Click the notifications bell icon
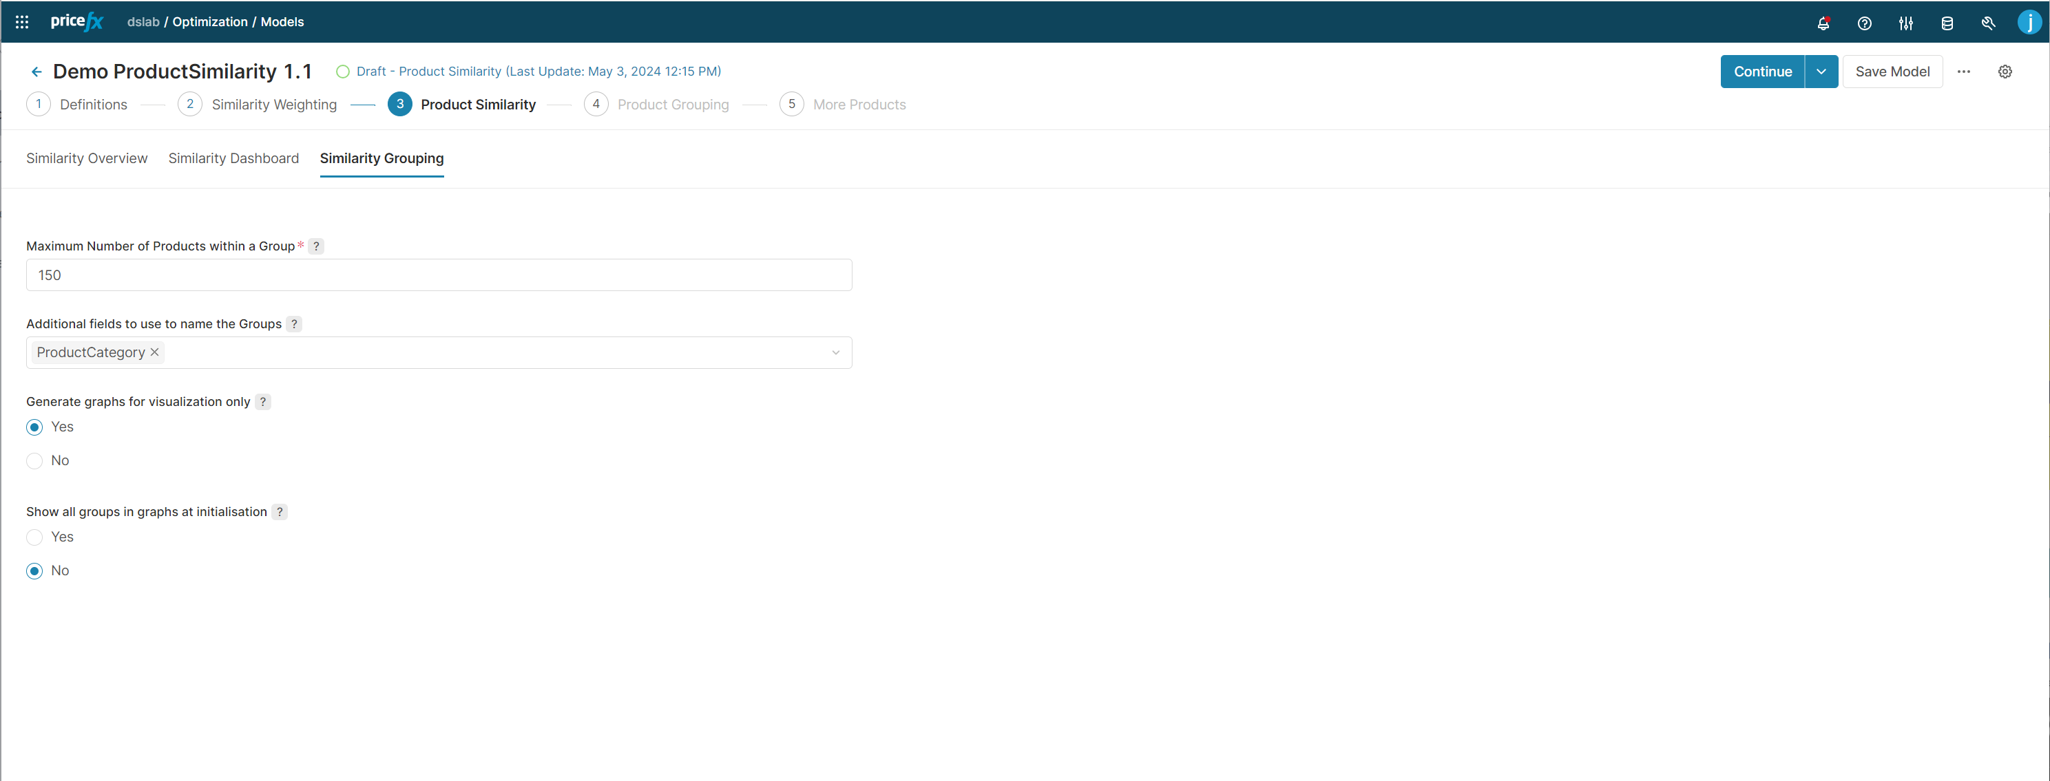 pyautogui.click(x=1822, y=23)
